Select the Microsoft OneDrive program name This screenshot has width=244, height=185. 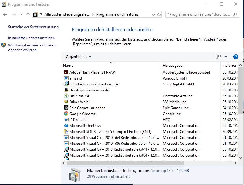tap(85, 126)
